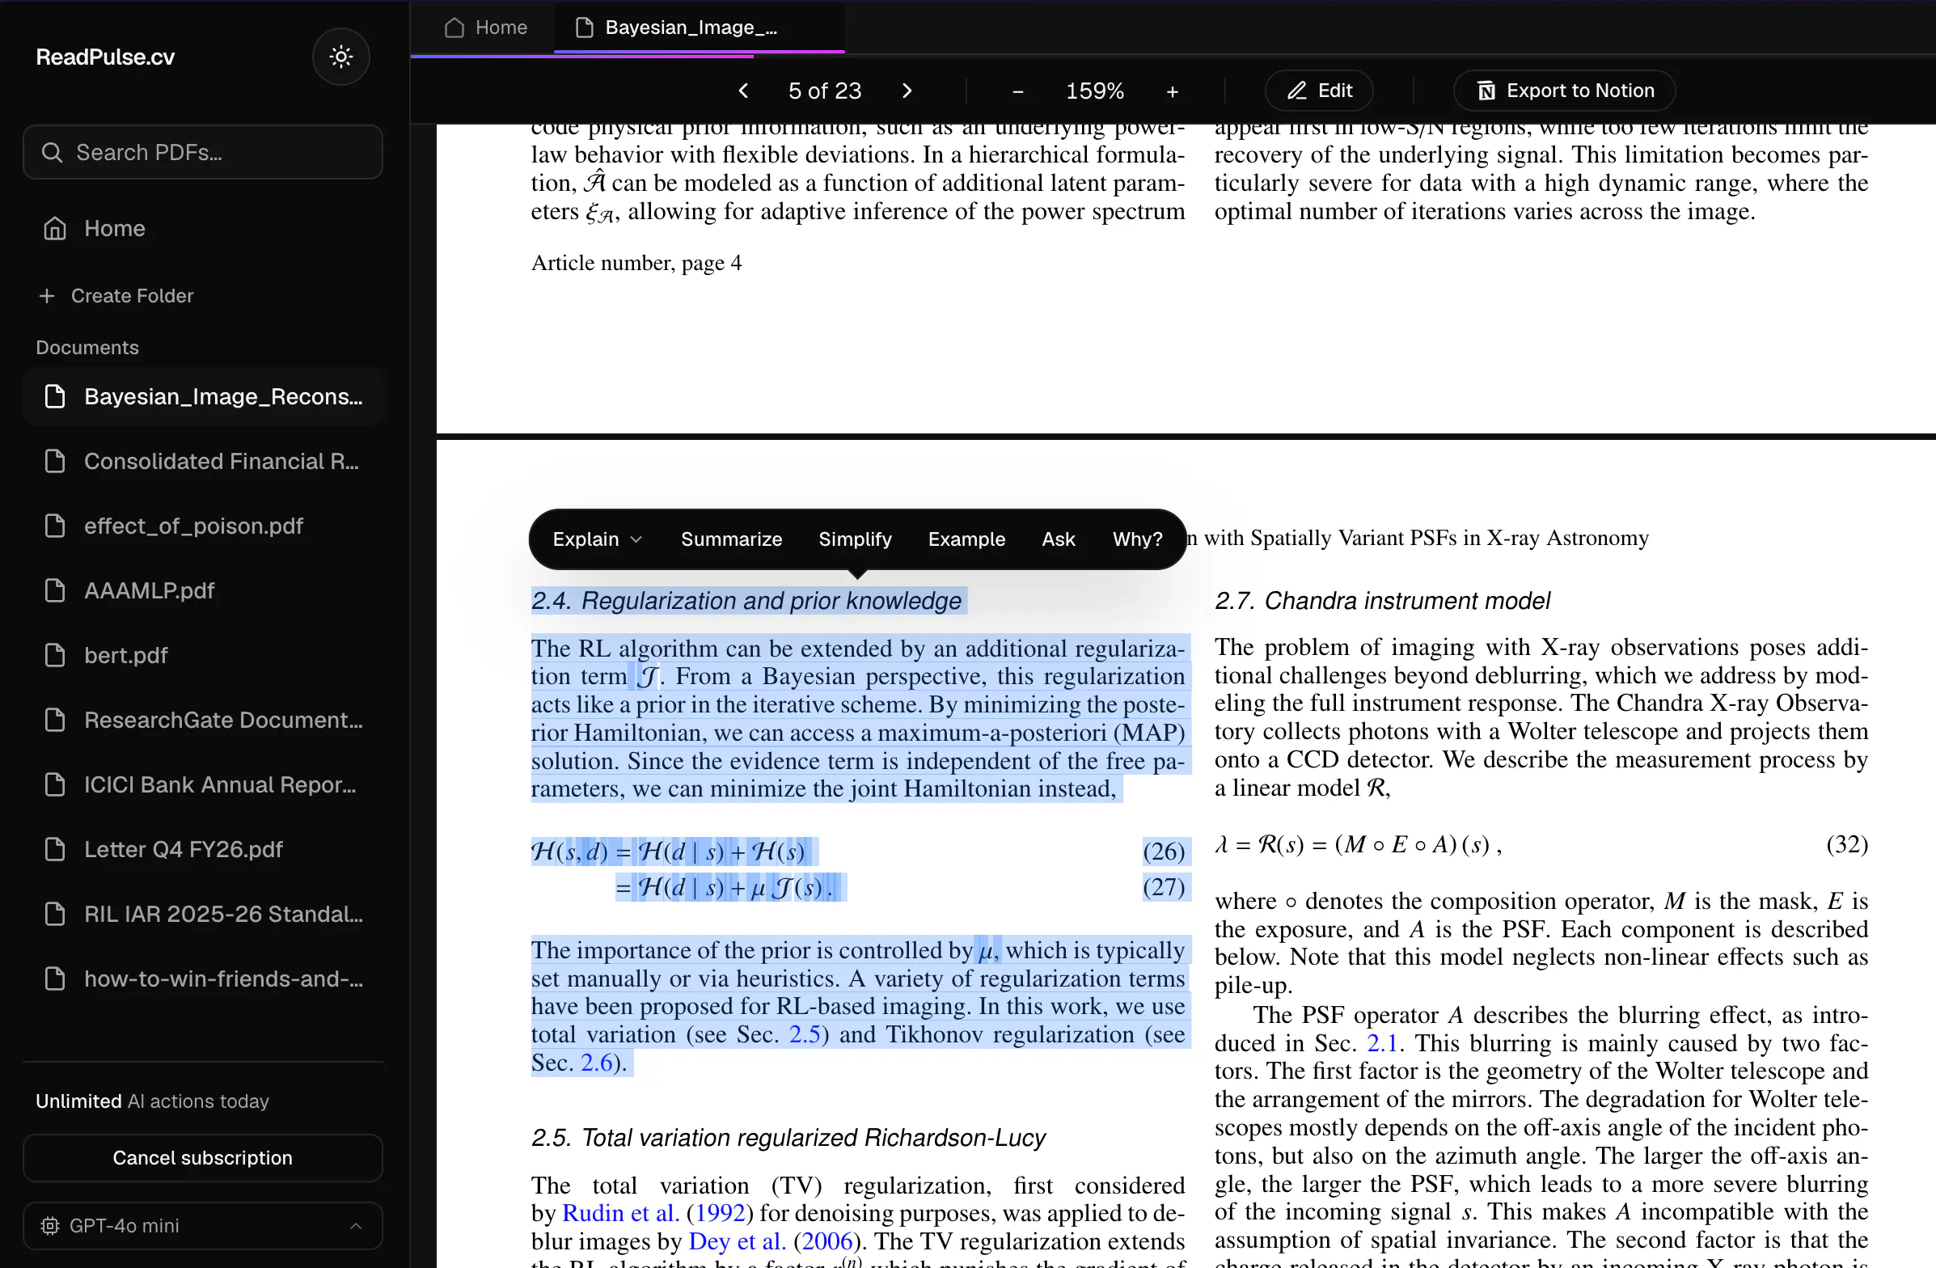The height and width of the screenshot is (1268, 1936).
Task: Zoom out with the minus button
Action: pos(1017,91)
